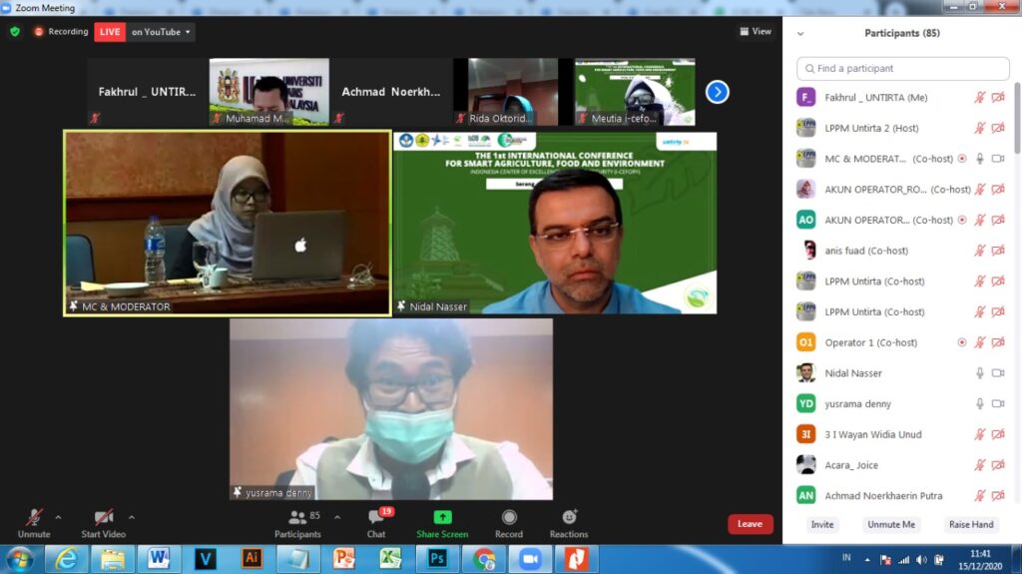The image size is (1022, 574).
Task: Open video options arrow beside Start Video
Action: click(132, 517)
